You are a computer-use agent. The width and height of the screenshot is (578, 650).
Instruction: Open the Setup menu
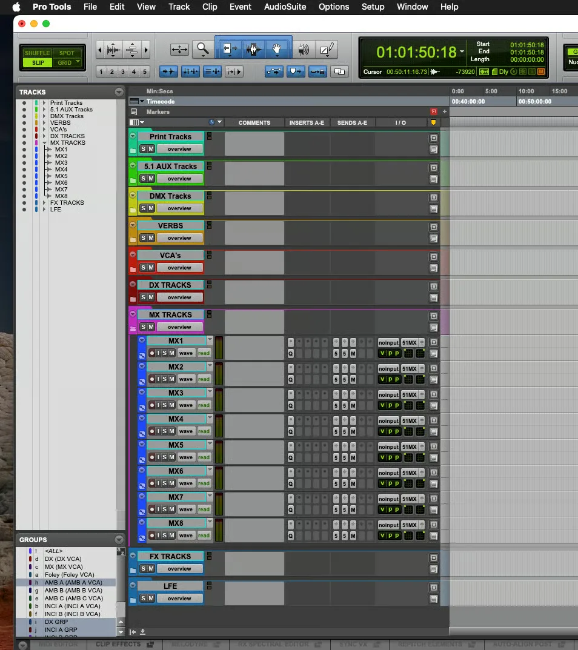(373, 7)
